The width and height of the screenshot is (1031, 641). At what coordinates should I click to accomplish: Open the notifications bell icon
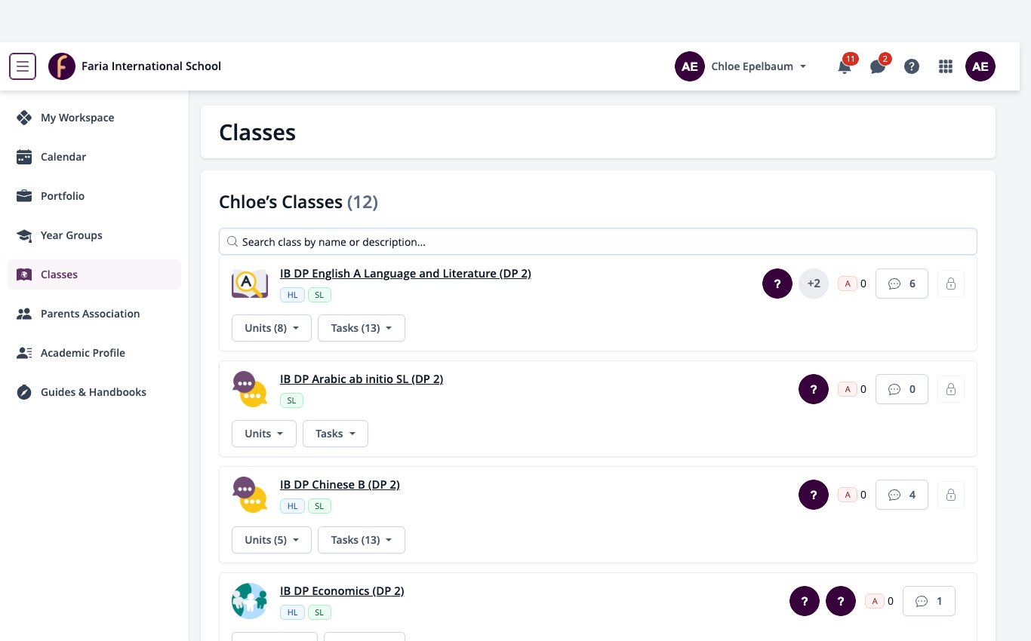coord(845,66)
